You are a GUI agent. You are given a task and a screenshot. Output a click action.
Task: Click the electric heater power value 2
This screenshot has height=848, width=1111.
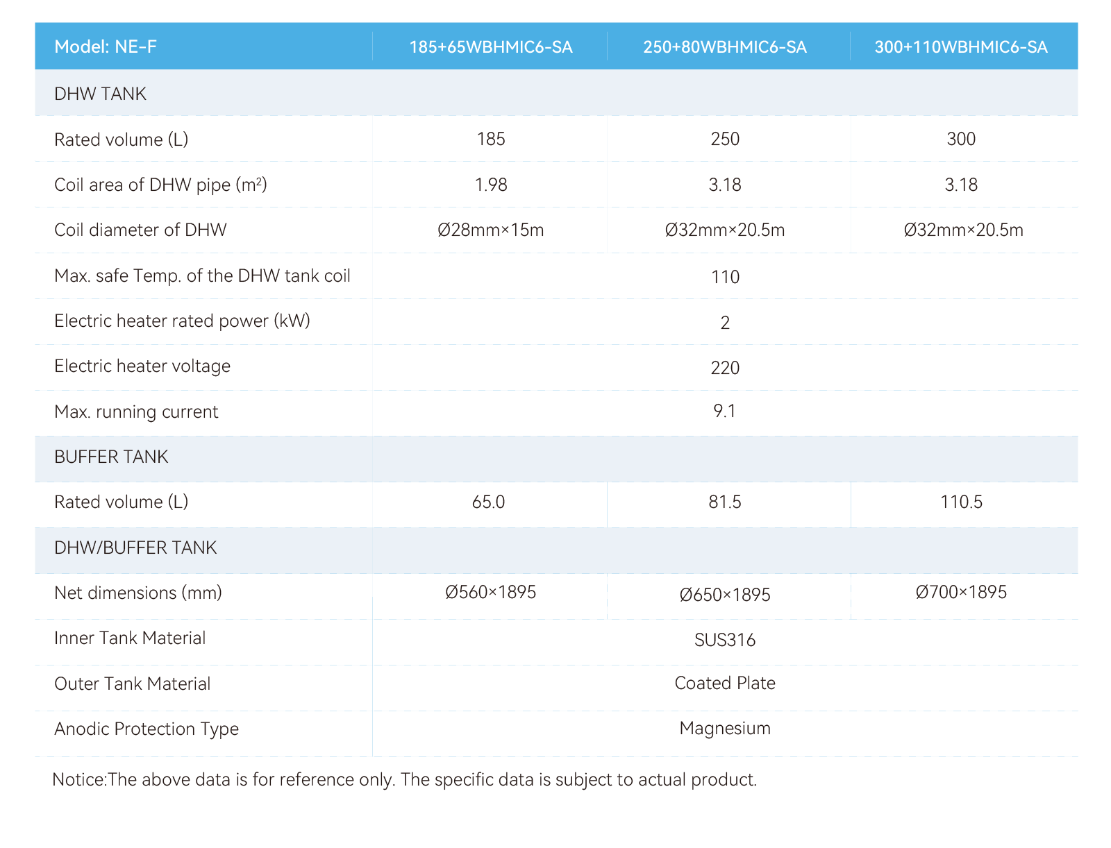tap(725, 323)
